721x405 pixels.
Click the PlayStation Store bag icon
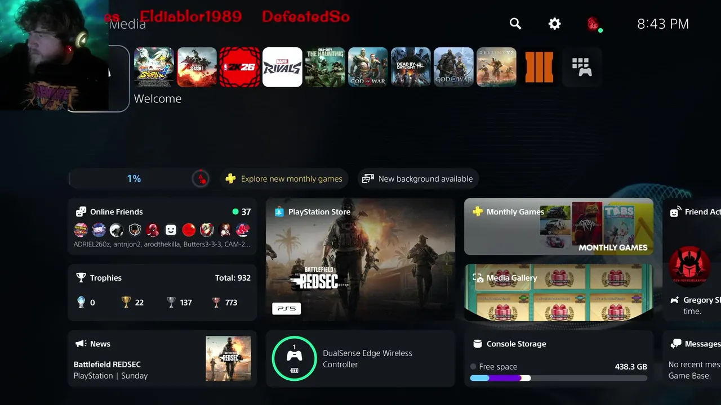pos(279,212)
